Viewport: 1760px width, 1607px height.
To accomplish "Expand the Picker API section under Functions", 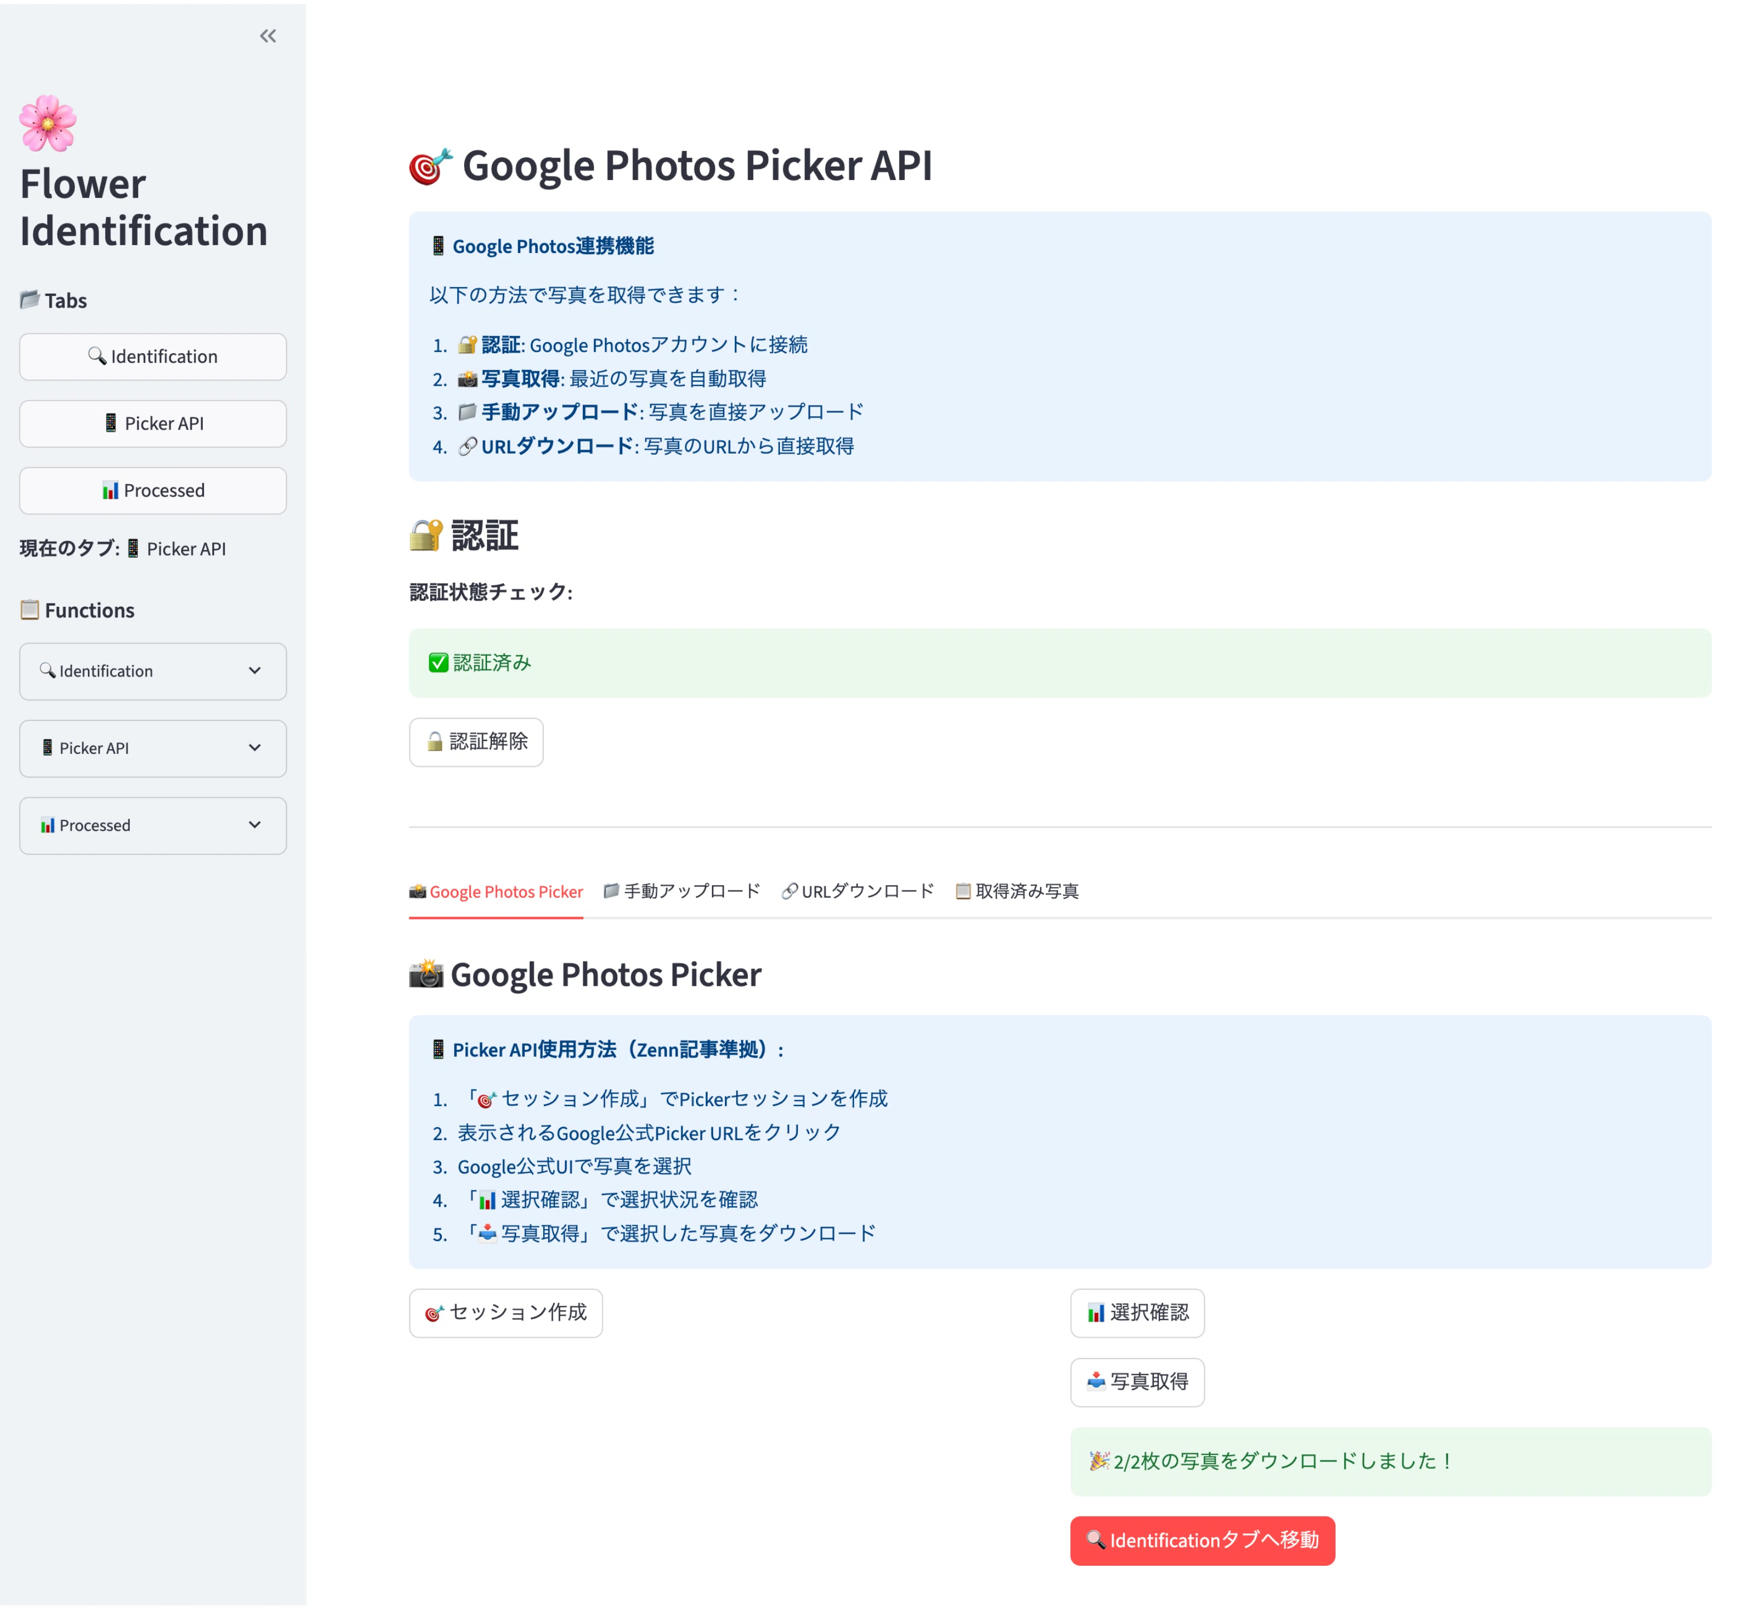I will coord(153,748).
